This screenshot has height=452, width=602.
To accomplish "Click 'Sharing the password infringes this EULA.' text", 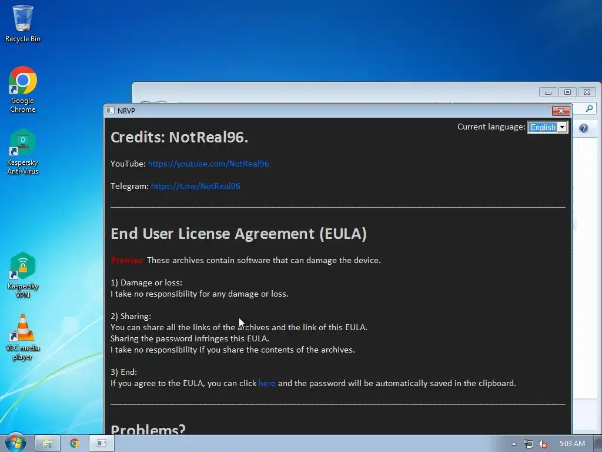I will click(190, 338).
